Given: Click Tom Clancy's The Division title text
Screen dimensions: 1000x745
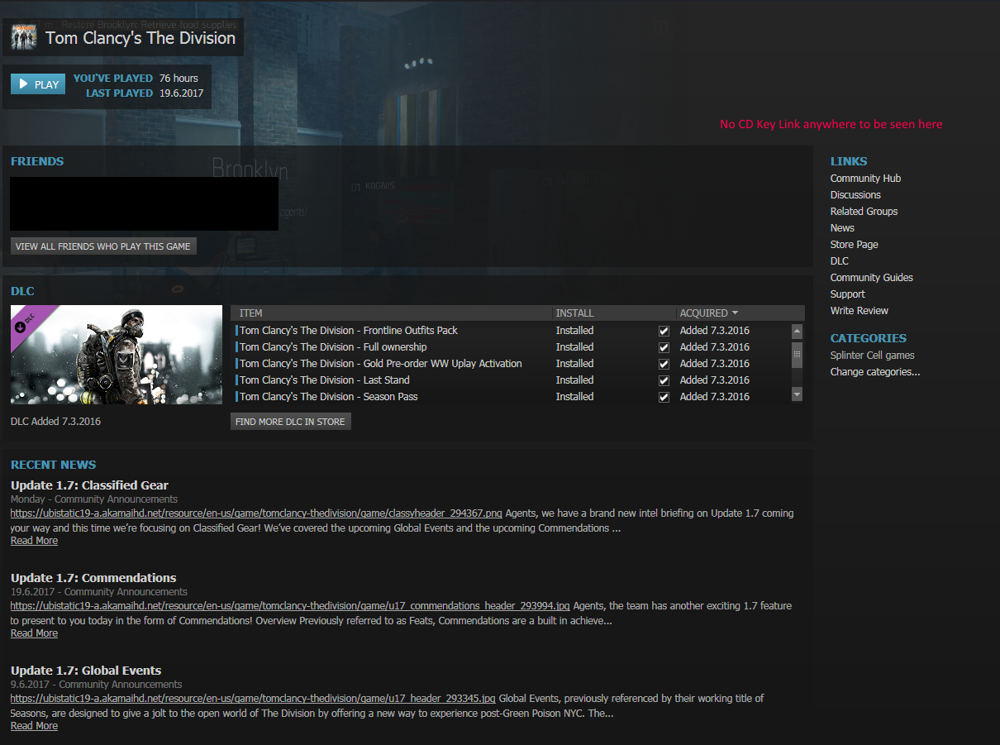Looking at the screenshot, I should (140, 38).
